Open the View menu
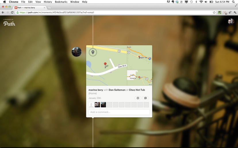This screenshot has height=148, width=238. 38,2
